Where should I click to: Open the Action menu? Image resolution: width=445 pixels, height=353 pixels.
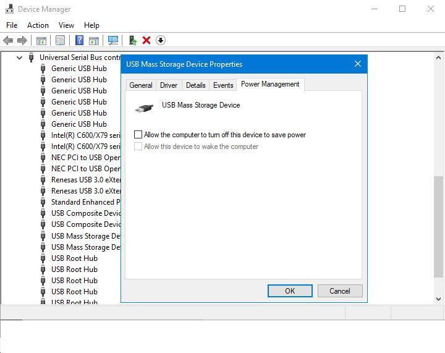point(38,25)
